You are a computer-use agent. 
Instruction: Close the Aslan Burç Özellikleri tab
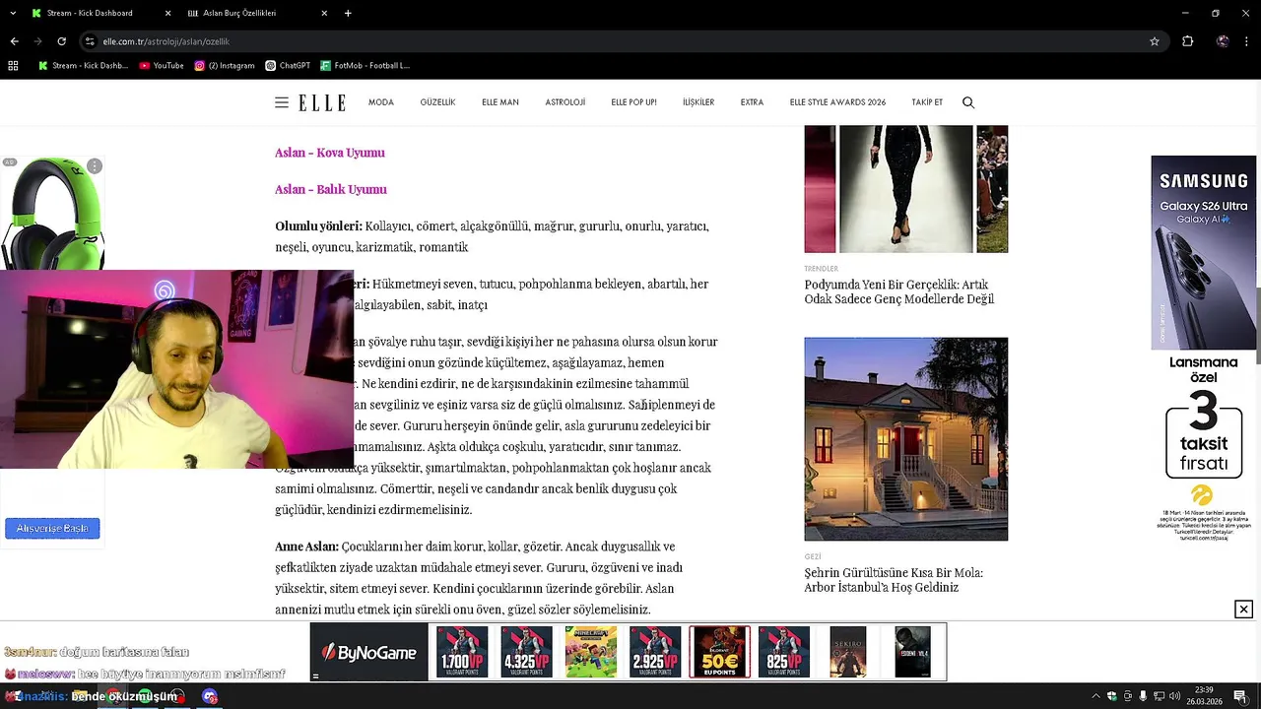[x=324, y=13]
